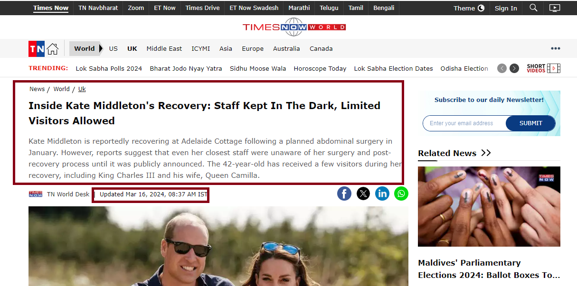The height and width of the screenshot is (286, 577).
Task: Show previous trending topics arrow
Action: (x=502, y=68)
